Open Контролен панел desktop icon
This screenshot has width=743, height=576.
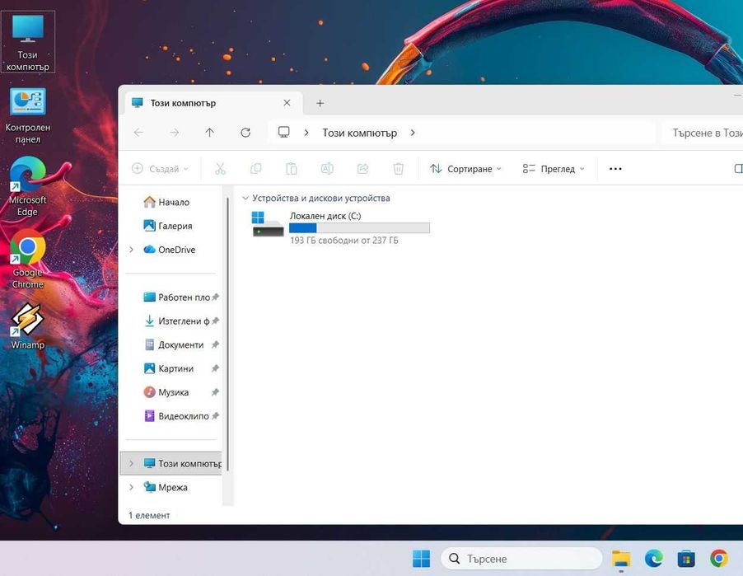pyautogui.click(x=27, y=115)
